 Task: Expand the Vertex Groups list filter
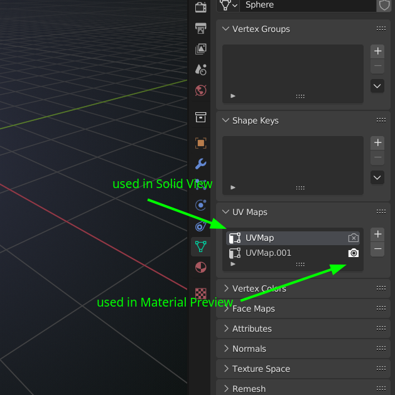[x=233, y=96]
